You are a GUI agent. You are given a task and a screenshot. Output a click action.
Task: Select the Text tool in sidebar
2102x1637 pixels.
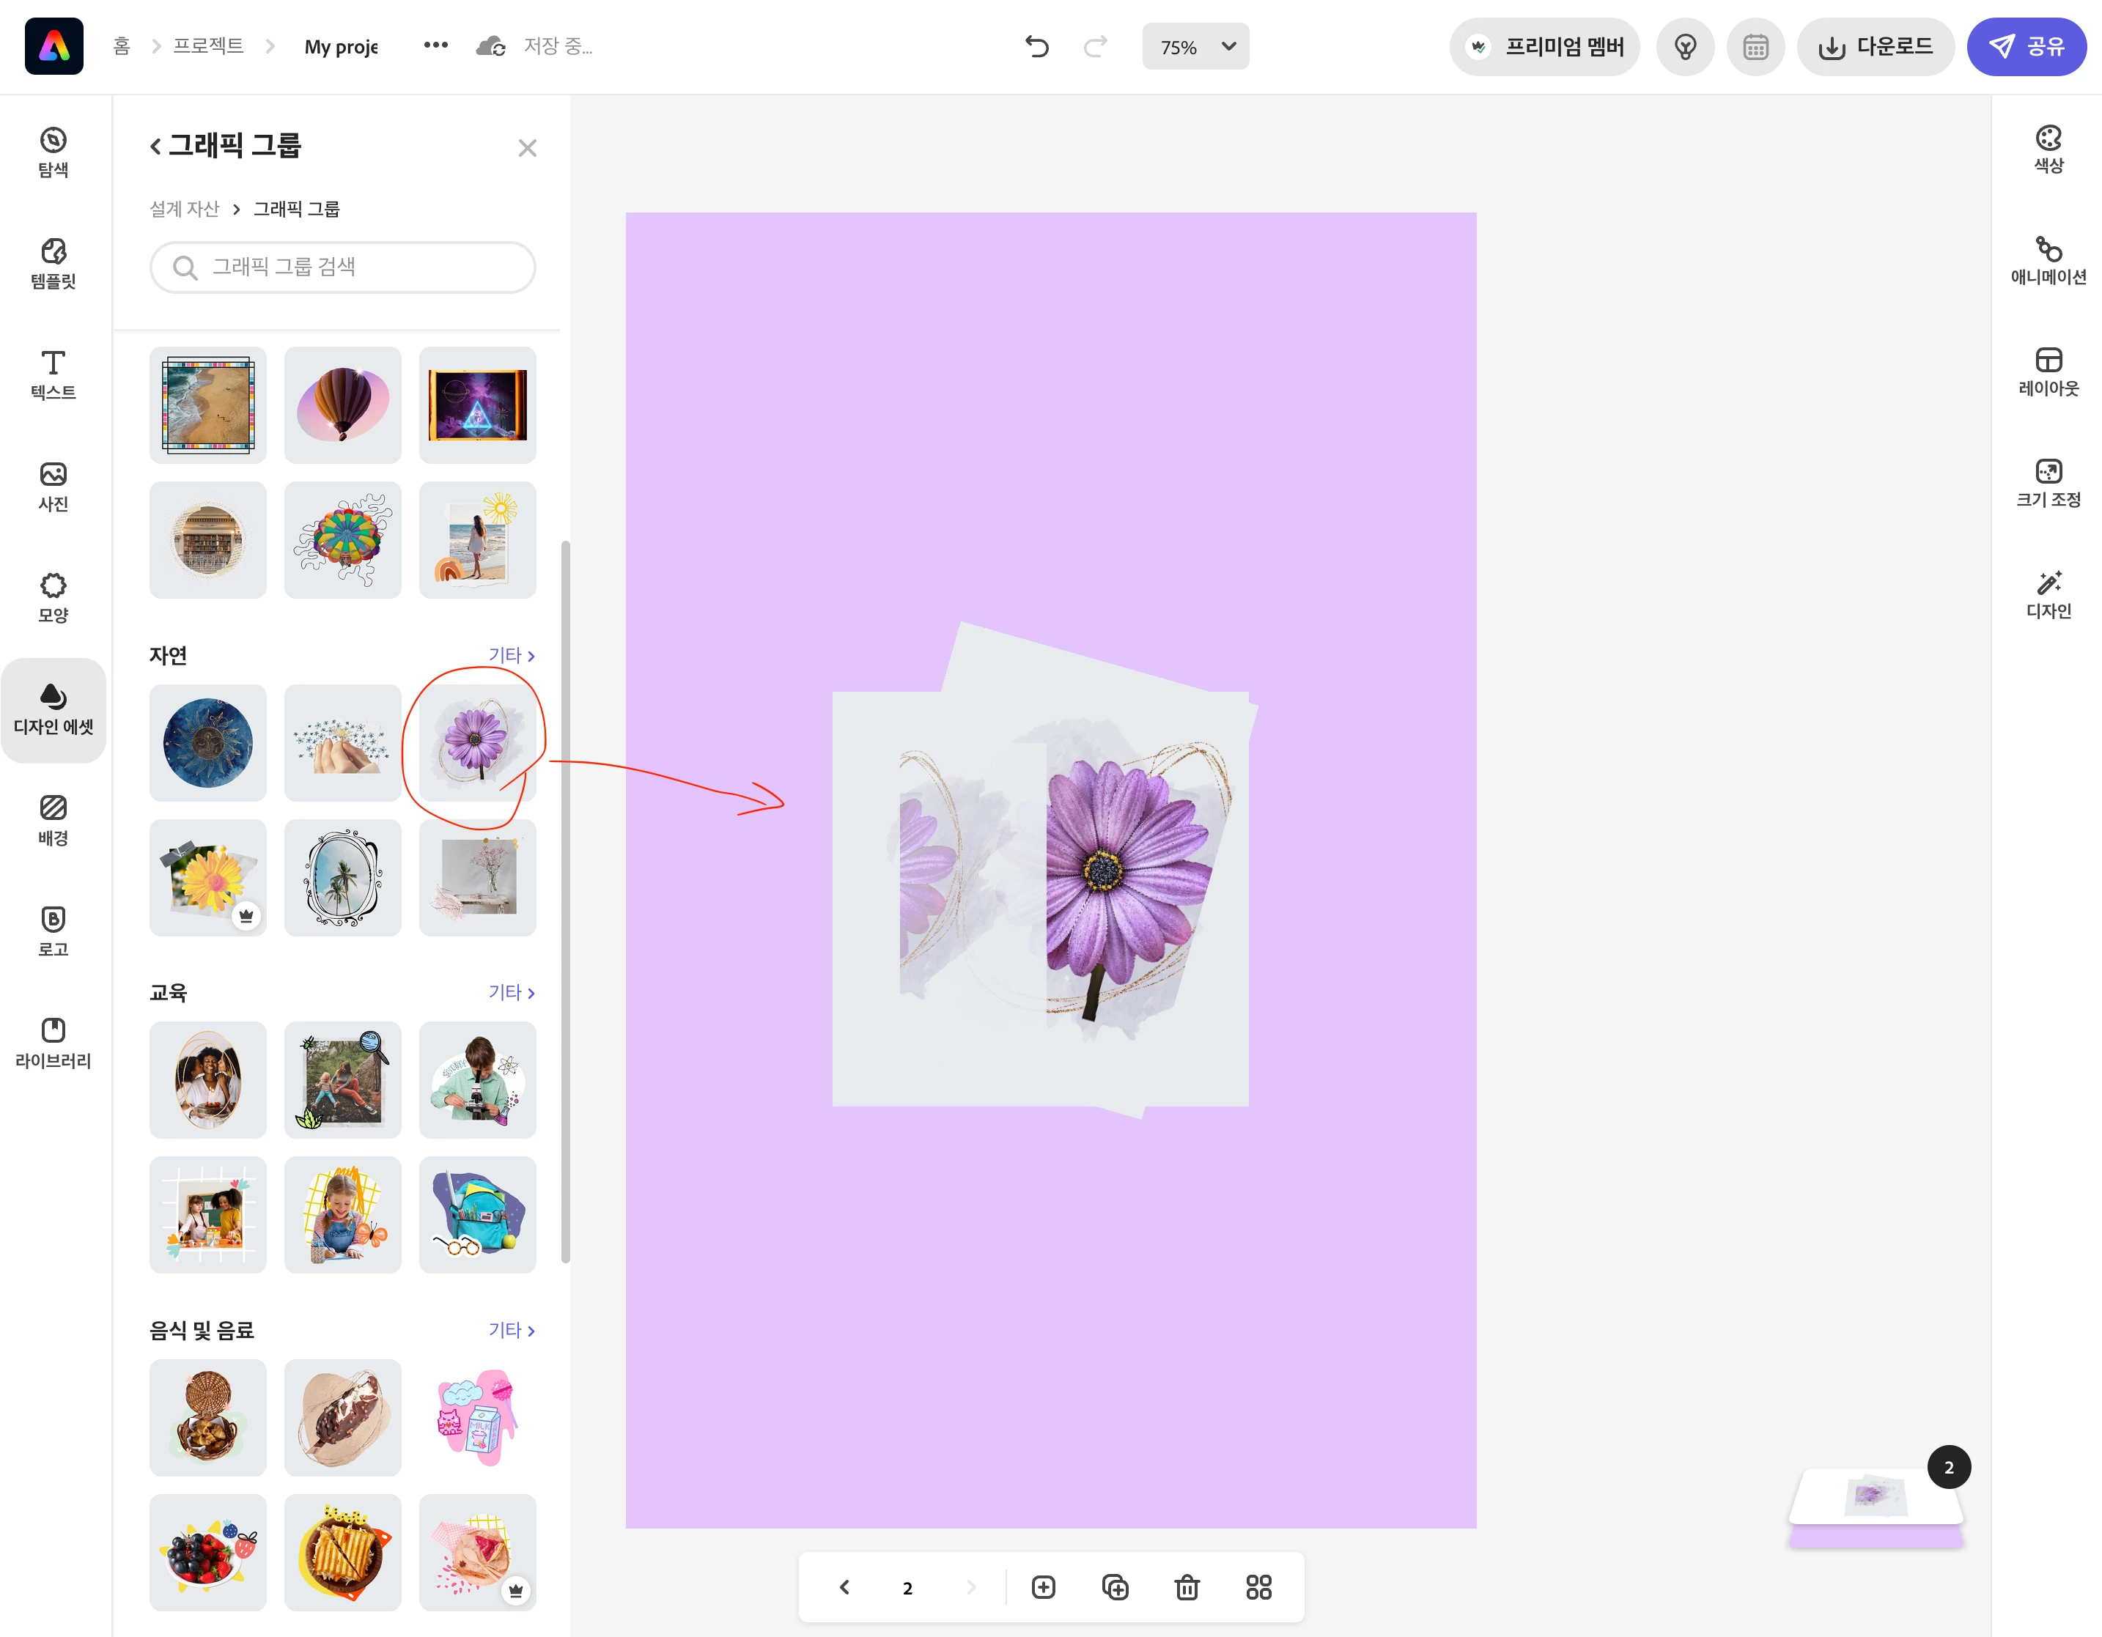pos(53,374)
